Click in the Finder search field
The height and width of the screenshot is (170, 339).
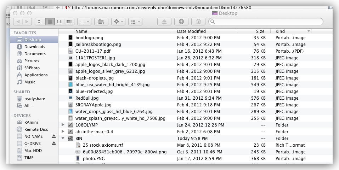point(266,22)
